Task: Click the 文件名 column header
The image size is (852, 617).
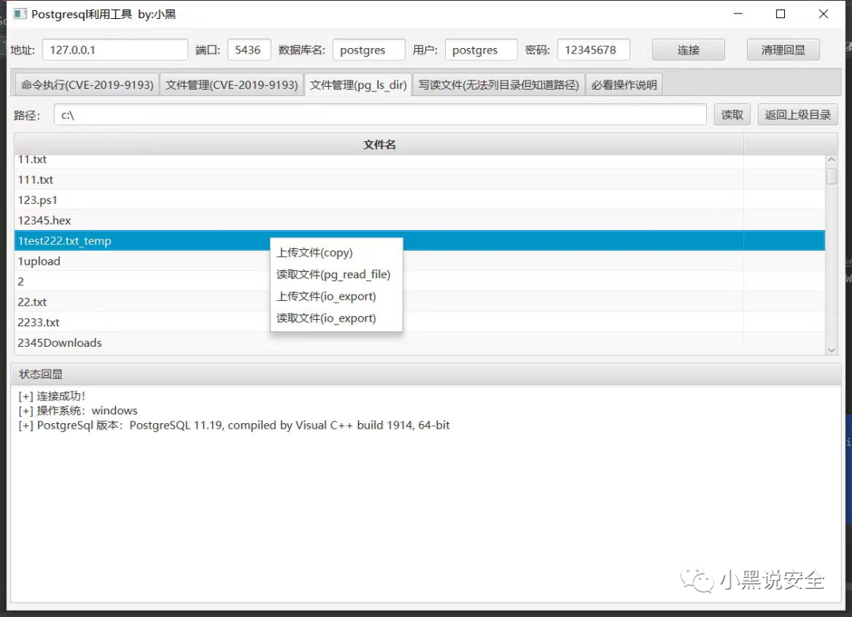Action: click(379, 144)
